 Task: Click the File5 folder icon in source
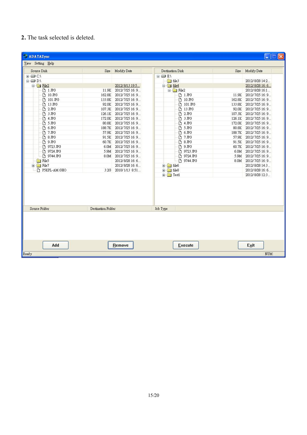click(x=39, y=161)
